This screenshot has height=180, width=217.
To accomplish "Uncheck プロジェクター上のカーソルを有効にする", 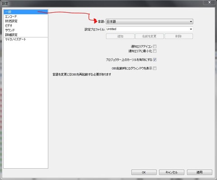I will [x=155, y=59].
